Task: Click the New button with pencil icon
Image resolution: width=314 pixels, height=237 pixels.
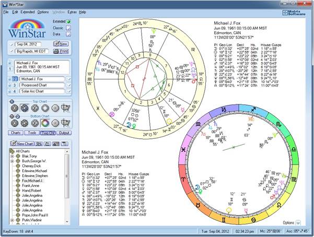Action: 61,44
